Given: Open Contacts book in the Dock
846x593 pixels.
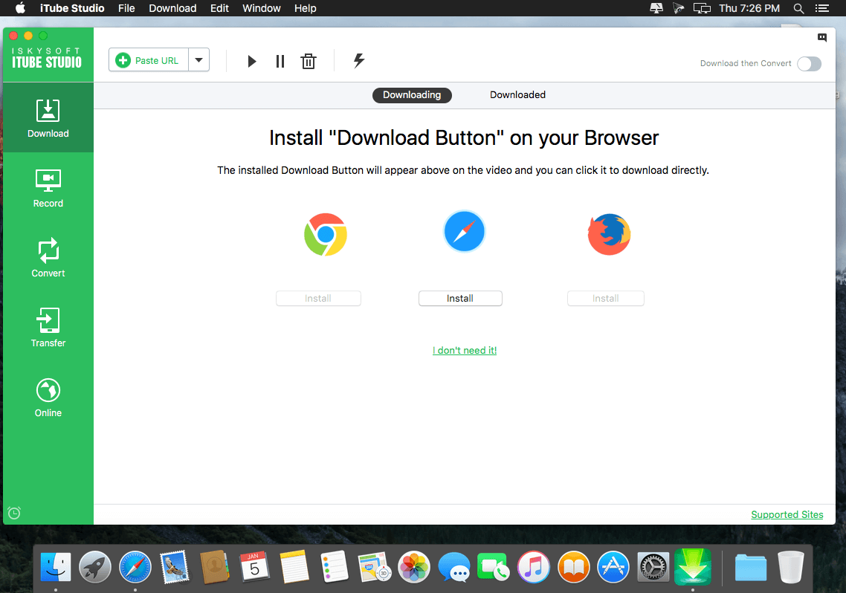Looking at the screenshot, I should [x=215, y=567].
